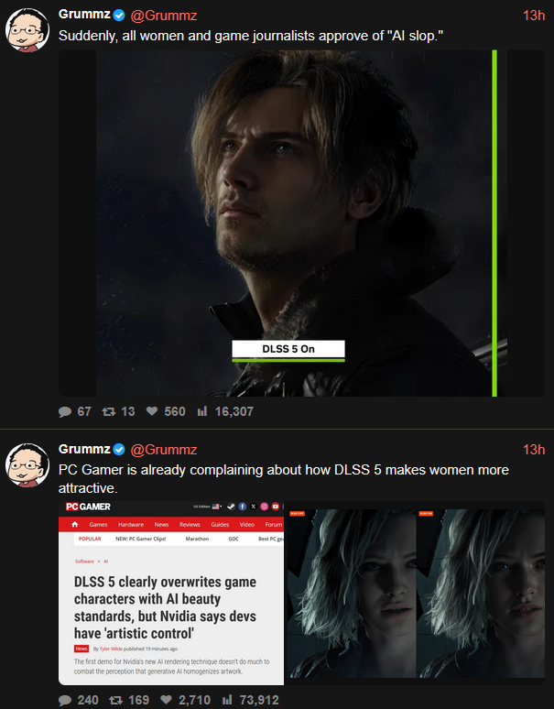Click the verified badge on first Grummz tweet
This screenshot has height=709, width=554.
pyautogui.click(x=119, y=16)
